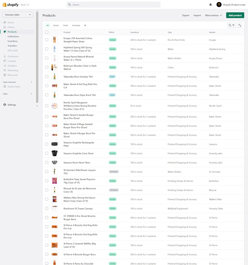Check the St-Germain Elderflower Liqueur row
Viewport: 248px width, 265px height.
click(x=47, y=172)
